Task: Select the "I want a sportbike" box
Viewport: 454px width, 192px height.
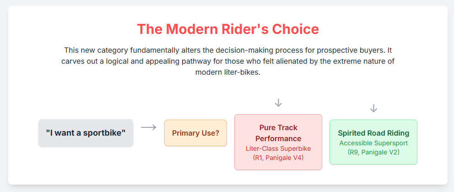Action: (x=86, y=133)
